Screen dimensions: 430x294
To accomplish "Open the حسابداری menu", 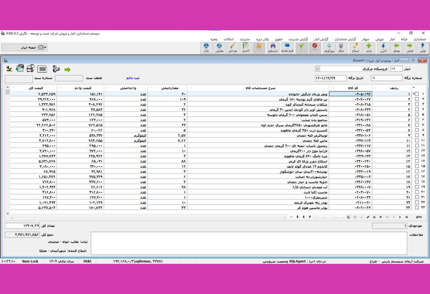I will tap(420, 39).
